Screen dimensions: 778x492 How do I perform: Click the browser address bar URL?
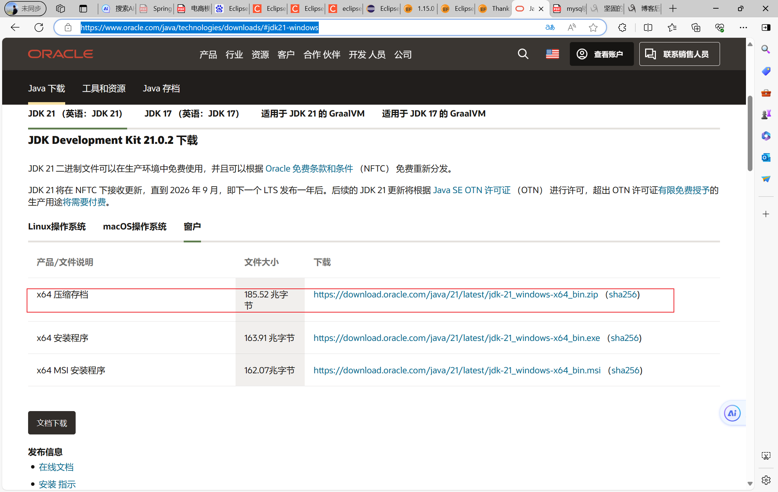tap(199, 27)
